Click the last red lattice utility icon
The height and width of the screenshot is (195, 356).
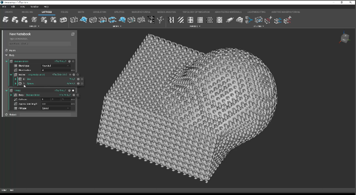287,20
